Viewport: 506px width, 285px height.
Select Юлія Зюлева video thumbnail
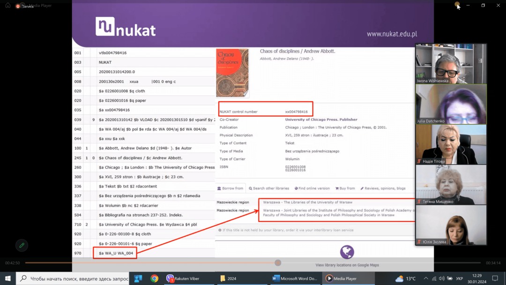point(451,225)
